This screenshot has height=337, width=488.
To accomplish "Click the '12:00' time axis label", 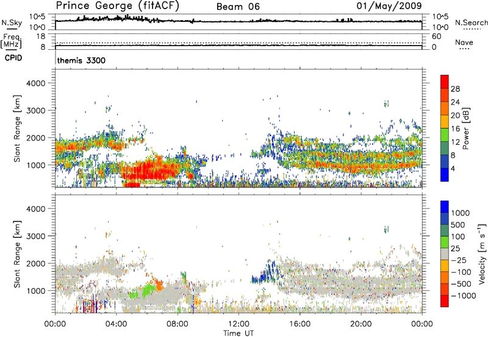I will tap(239, 324).
